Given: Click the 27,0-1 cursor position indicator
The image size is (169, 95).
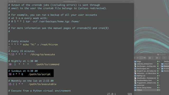Looking at the screenshot, I should 111,94.
